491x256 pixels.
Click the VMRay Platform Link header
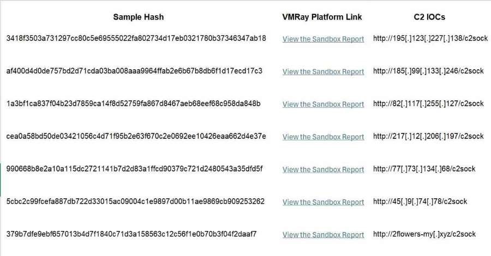[322, 17]
